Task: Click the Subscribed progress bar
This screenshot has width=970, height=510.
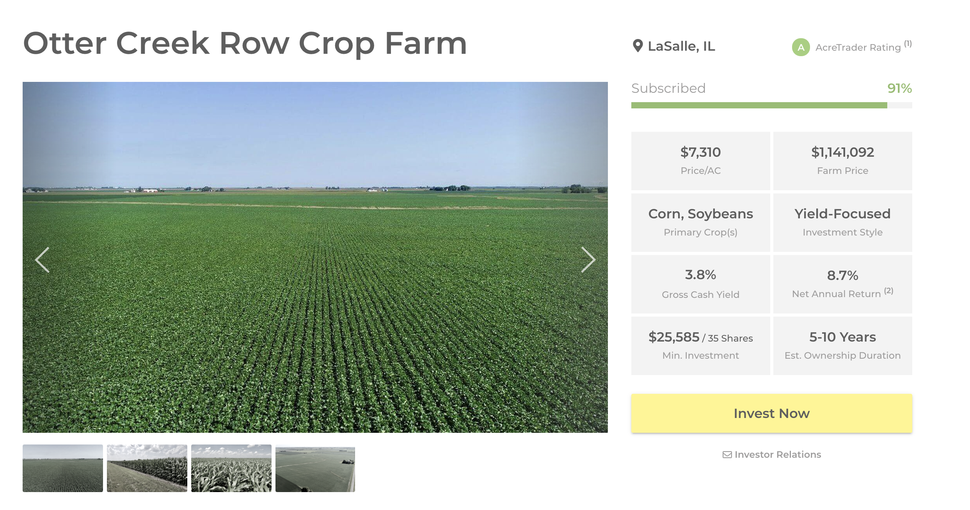Action: pyautogui.click(x=771, y=105)
